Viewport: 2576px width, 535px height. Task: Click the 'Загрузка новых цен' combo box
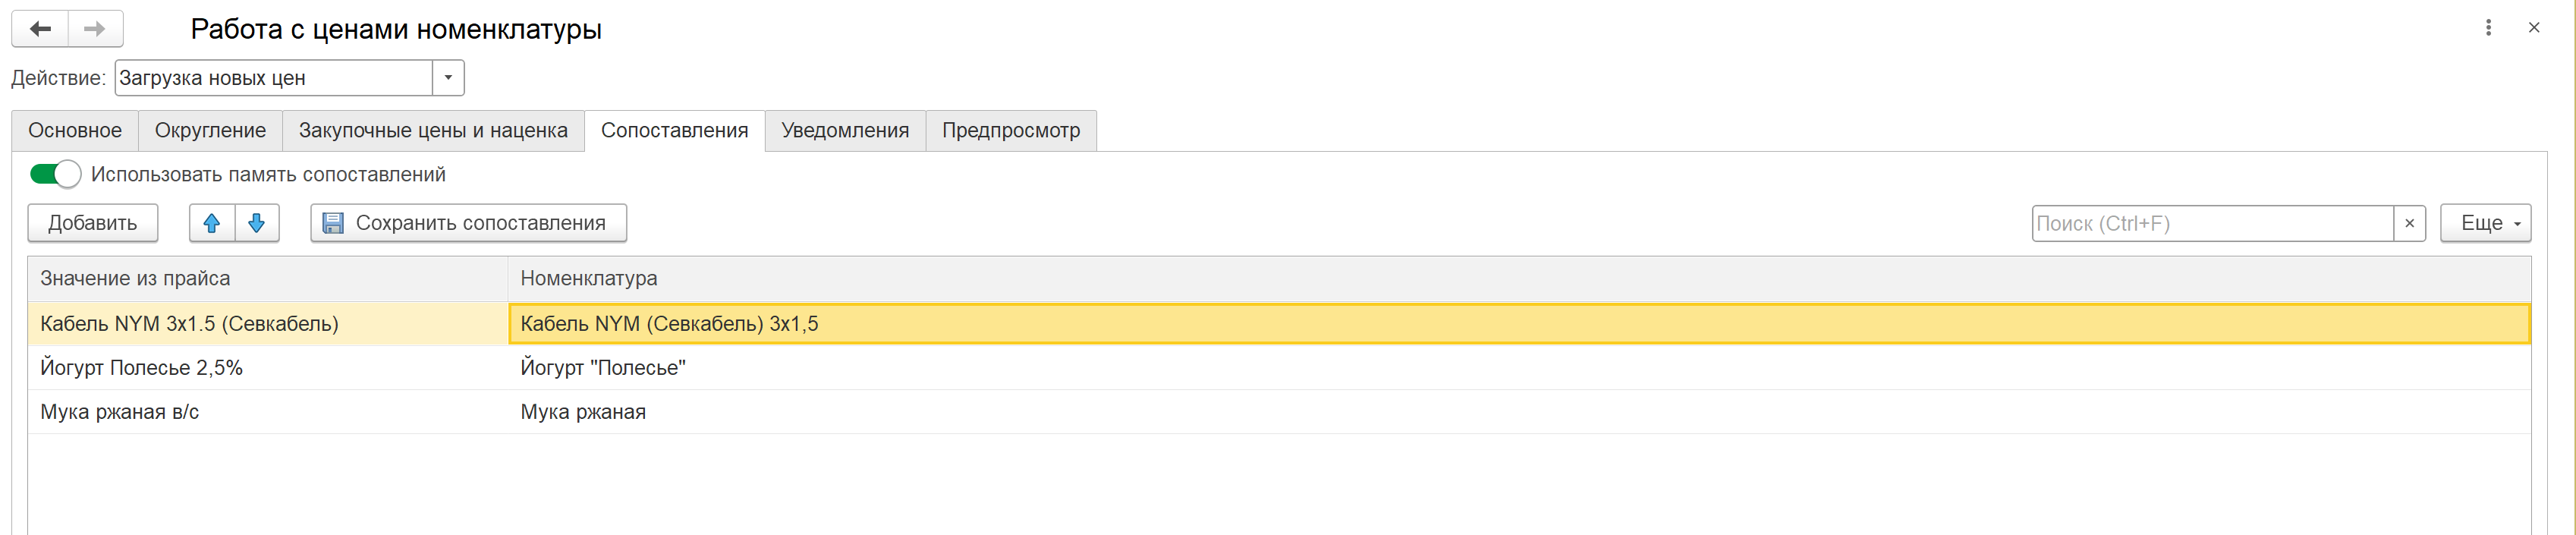point(274,78)
